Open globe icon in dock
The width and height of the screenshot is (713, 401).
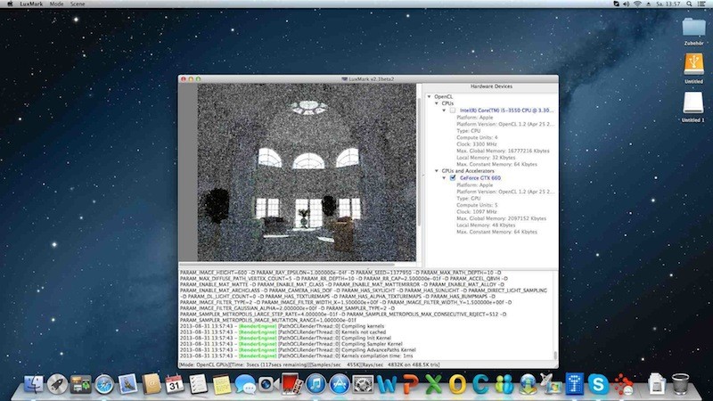click(528, 384)
